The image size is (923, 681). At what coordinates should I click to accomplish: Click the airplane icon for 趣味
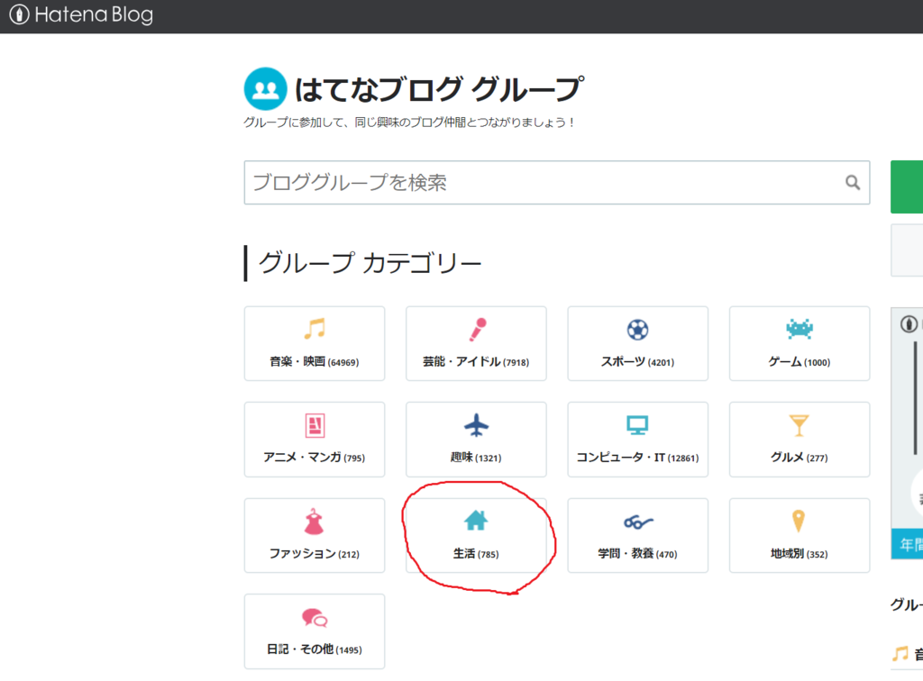click(476, 425)
